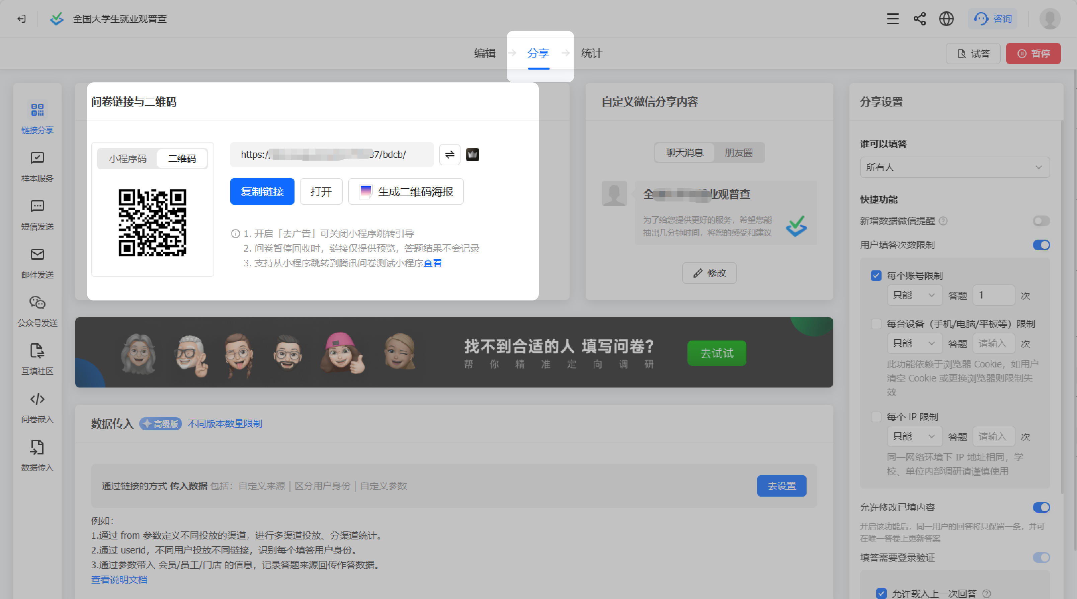Open 短信发送 in the sidebar

coord(37,215)
